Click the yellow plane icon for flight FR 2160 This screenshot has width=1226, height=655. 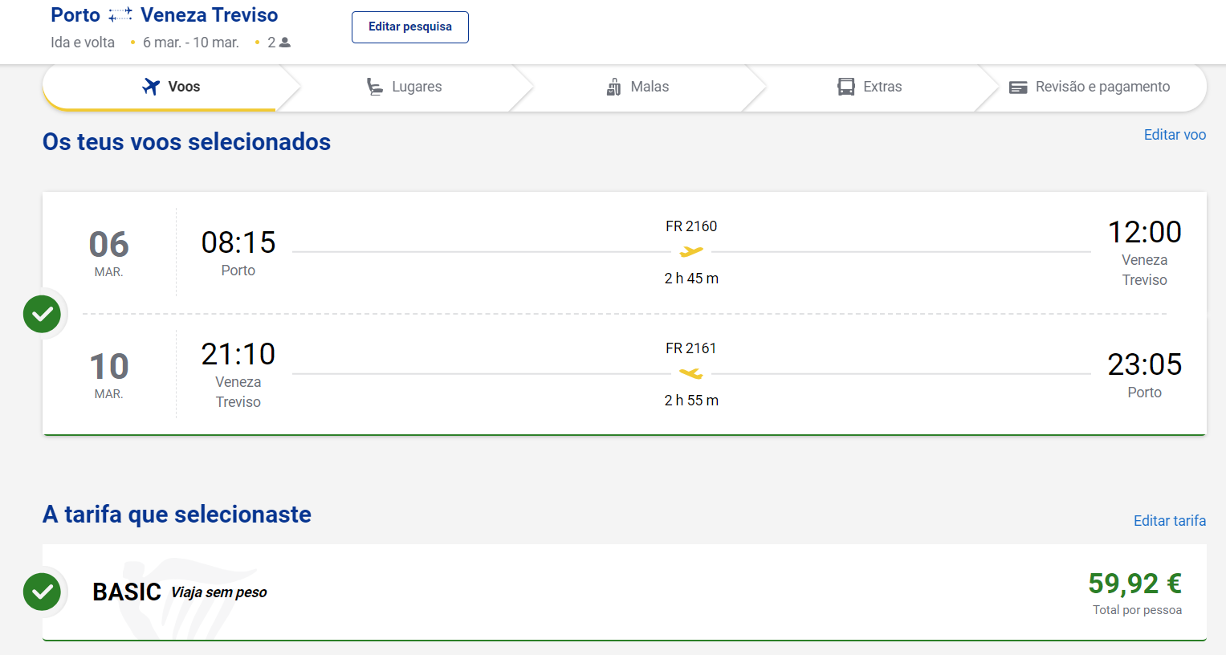(691, 252)
